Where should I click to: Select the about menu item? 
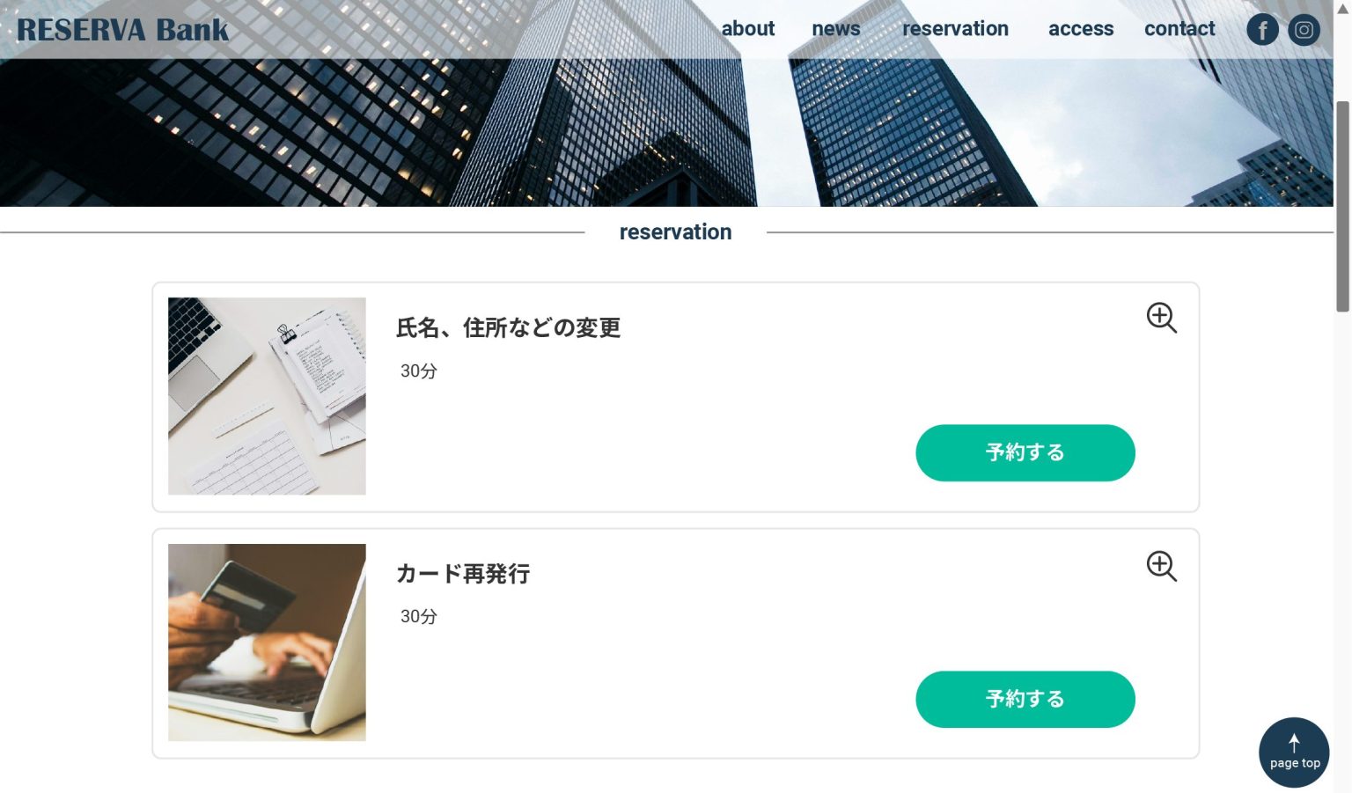click(748, 29)
